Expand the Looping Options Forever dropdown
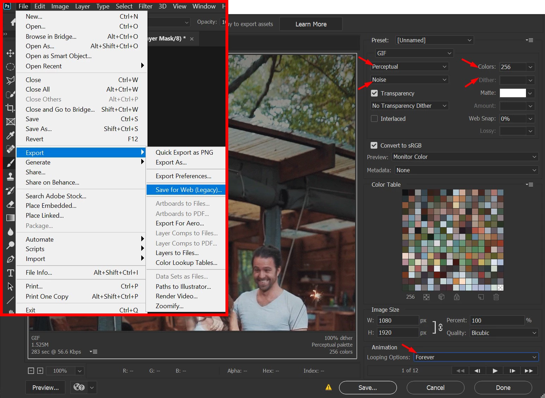This screenshot has width=545, height=398. coord(476,357)
